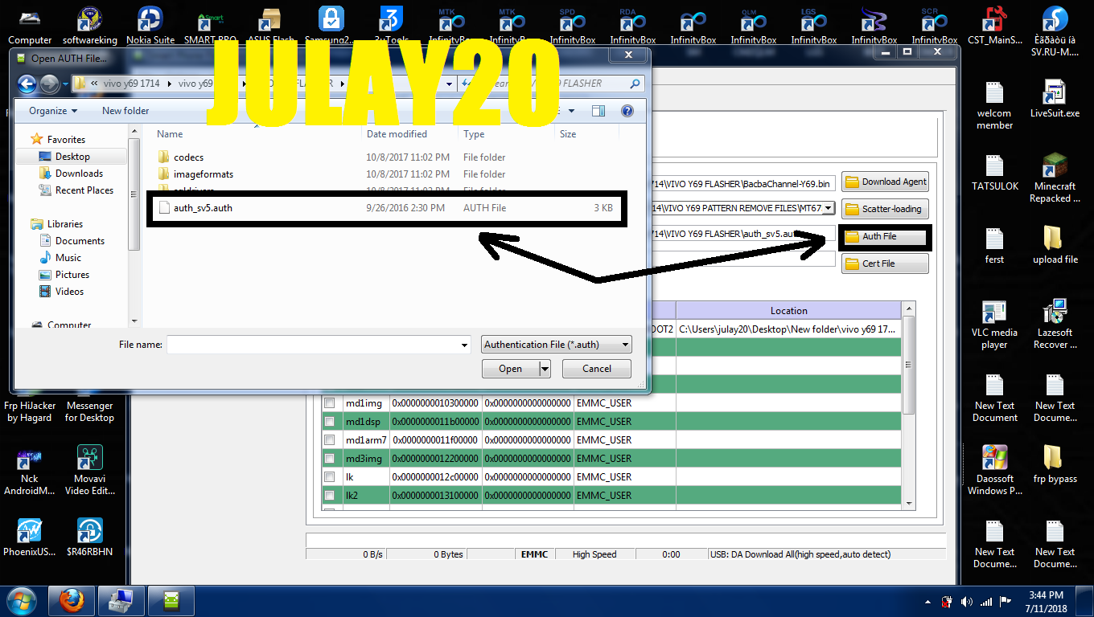Collapse the Favorites group in the navigation pane
Screen dimensions: 1094x617
(x=66, y=140)
